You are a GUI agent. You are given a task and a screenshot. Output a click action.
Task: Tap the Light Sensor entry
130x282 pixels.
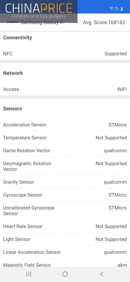tap(65, 239)
